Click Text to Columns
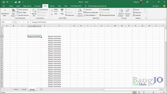Image resolution: width=167 pixels, height=94 pixels. click(80, 13)
